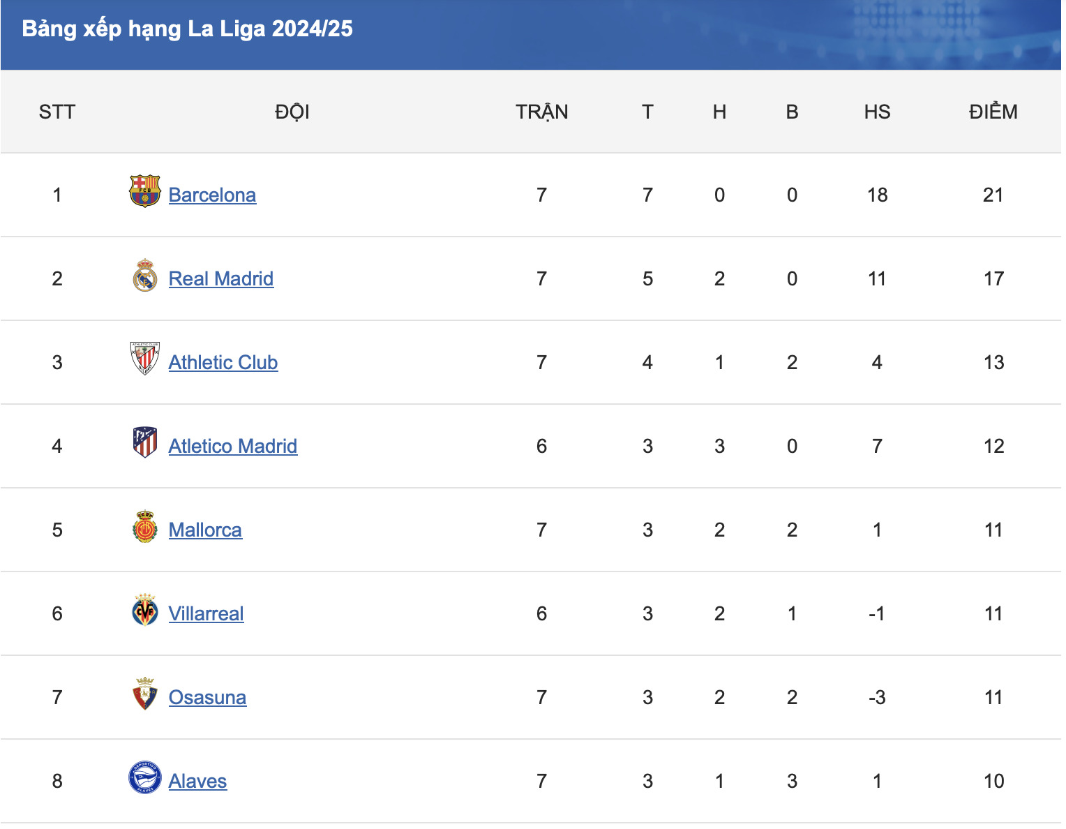Click the Real Madrid club crest

[x=145, y=276]
